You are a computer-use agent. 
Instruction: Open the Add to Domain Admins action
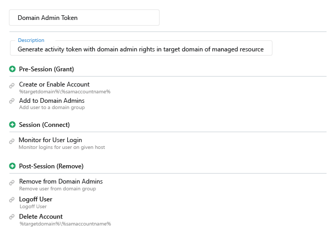click(51, 101)
